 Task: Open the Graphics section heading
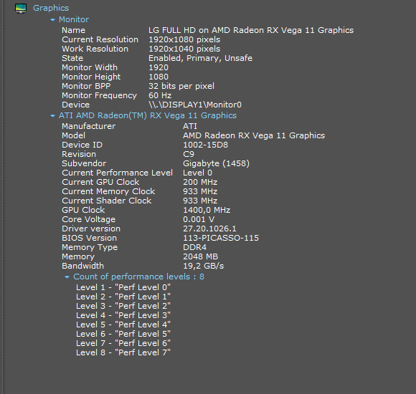51,8
